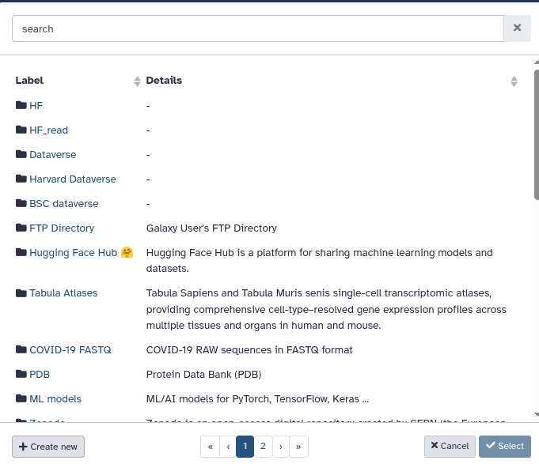This screenshot has height=464, width=539.
Task: Click 'Galaxy User's FTP Directory' text
Action: pyautogui.click(x=211, y=228)
